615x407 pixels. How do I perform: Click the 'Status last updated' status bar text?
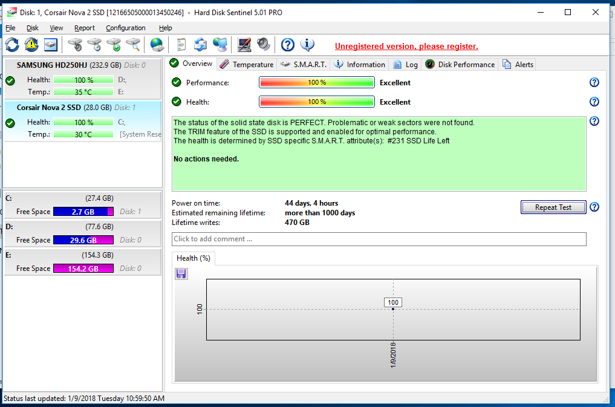(x=84, y=399)
